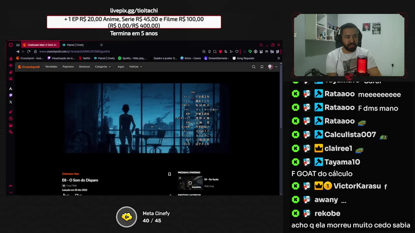
Task: Add episode to watchlist with bookmark icon
Action: pos(169,174)
